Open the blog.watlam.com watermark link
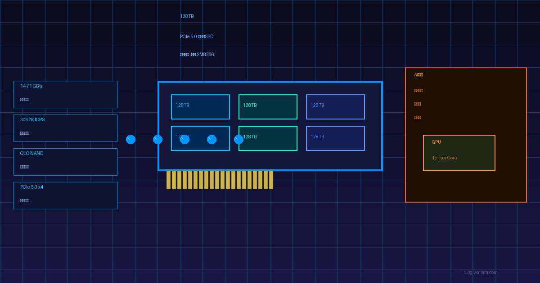Screen dimensions: 540x283 pos(480,272)
